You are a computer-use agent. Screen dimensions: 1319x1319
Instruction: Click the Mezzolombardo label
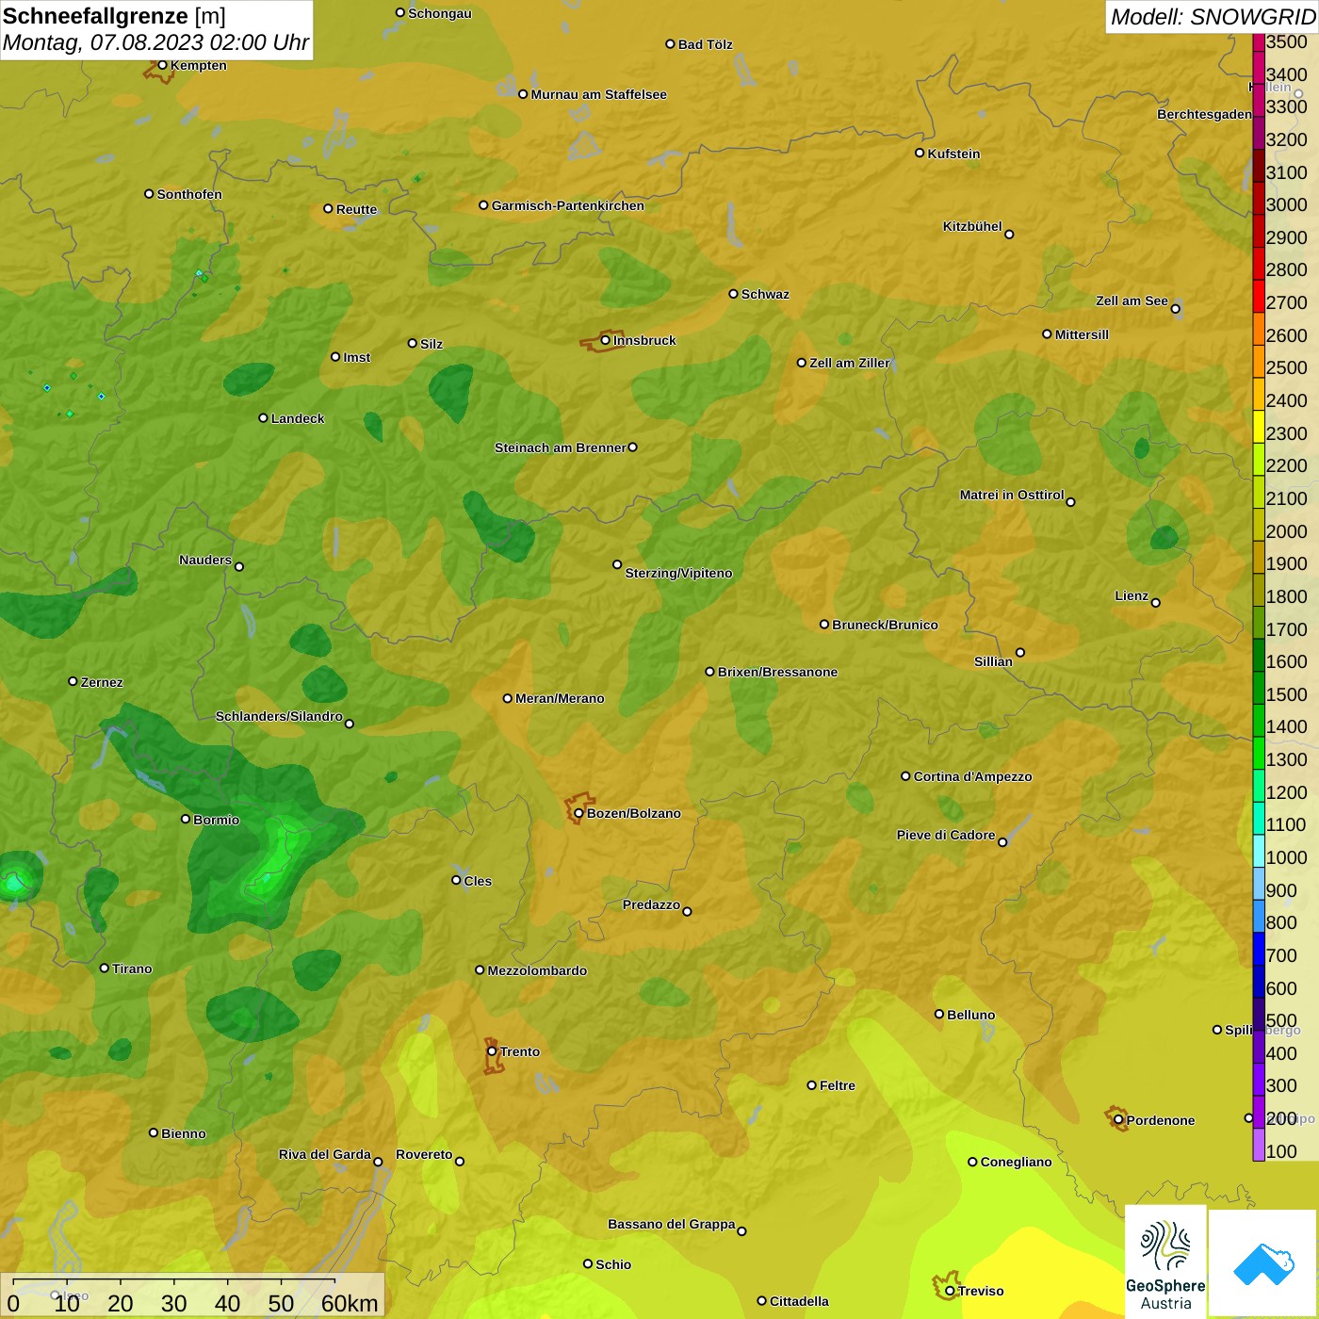537,970
